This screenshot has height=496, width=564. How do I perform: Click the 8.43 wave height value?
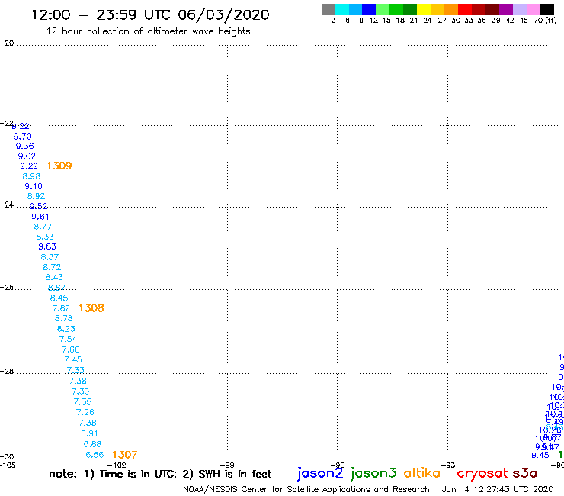click(54, 277)
